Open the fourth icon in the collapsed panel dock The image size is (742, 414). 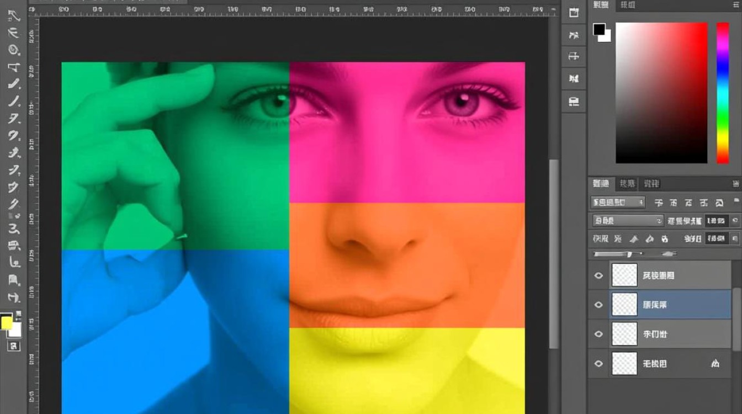coord(574,78)
